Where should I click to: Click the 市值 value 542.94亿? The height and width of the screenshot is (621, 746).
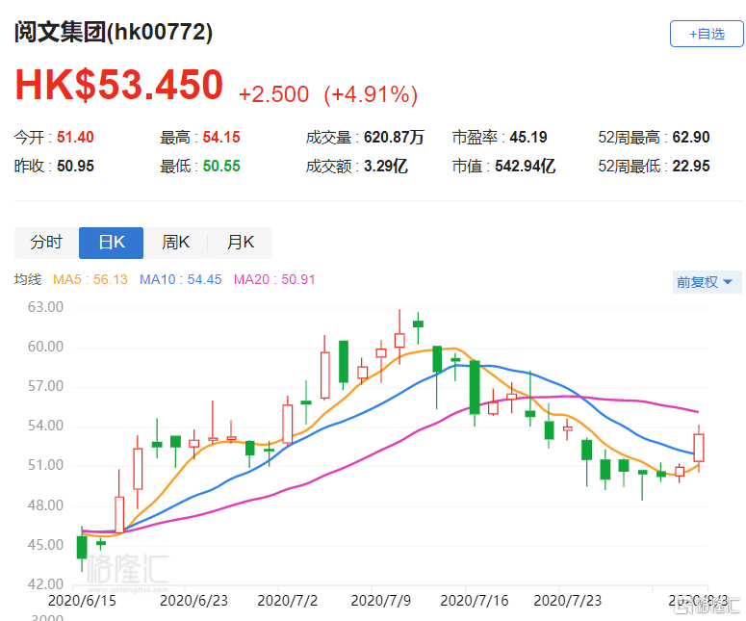[x=526, y=166]
